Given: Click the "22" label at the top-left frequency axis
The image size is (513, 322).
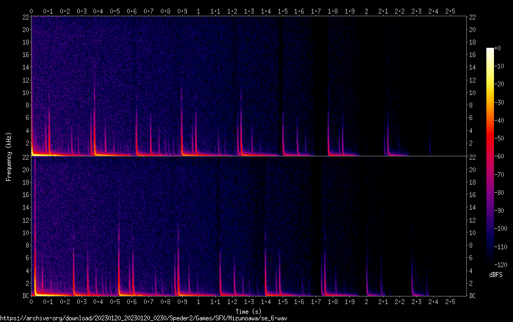Looking at the screenshot, I should click(24, 17).
